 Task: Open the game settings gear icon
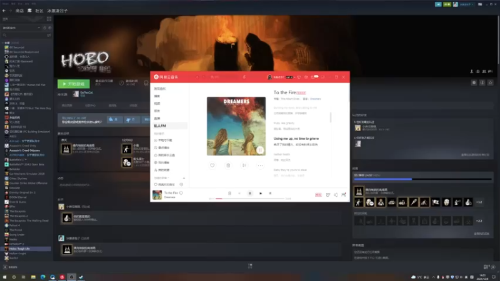[x=474, y=83]
